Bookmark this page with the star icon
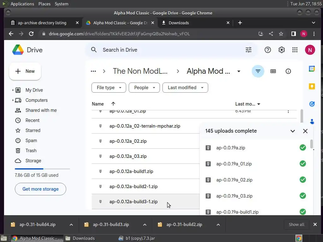Viewport: 323px width, 242px height. [x=281, y=34]
